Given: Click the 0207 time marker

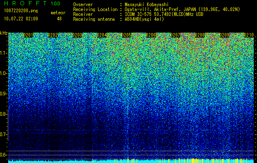Looking at the screenshot, I should point(175,35).
